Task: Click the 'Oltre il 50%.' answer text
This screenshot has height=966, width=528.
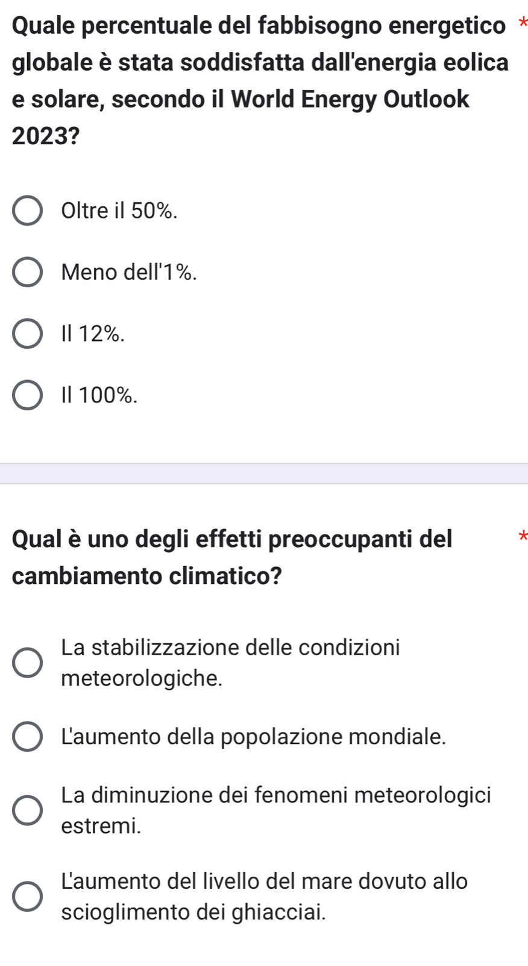Action: pos(119,211)
